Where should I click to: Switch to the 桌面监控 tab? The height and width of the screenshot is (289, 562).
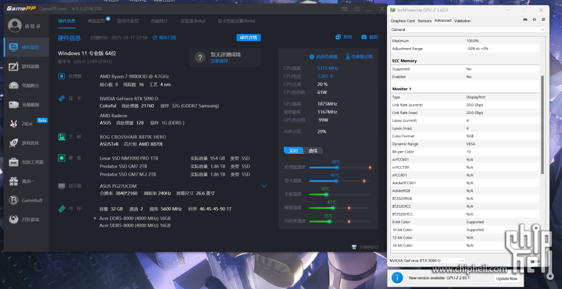point(96,21)
